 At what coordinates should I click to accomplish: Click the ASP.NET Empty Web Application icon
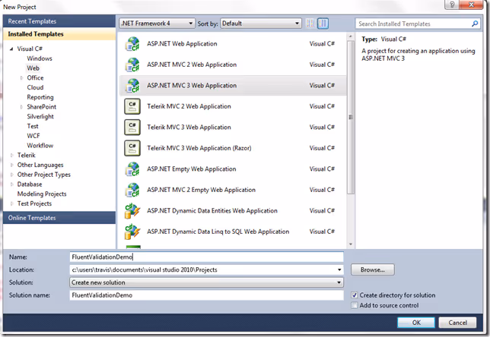click(132, 169)
